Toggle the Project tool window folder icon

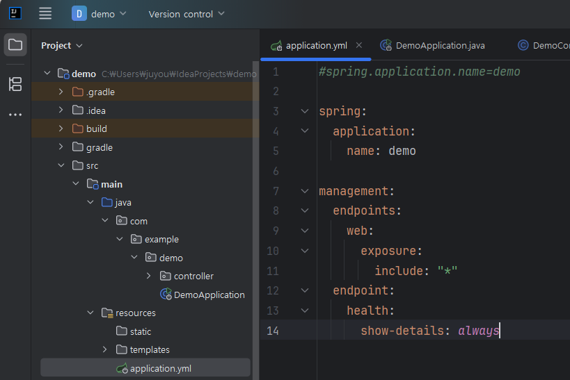pyautogui.click(x=15, y=44)
